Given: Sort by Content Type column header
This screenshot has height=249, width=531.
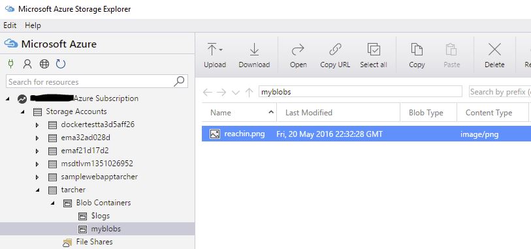Looking at the screenshot, I should coord(492,113).
